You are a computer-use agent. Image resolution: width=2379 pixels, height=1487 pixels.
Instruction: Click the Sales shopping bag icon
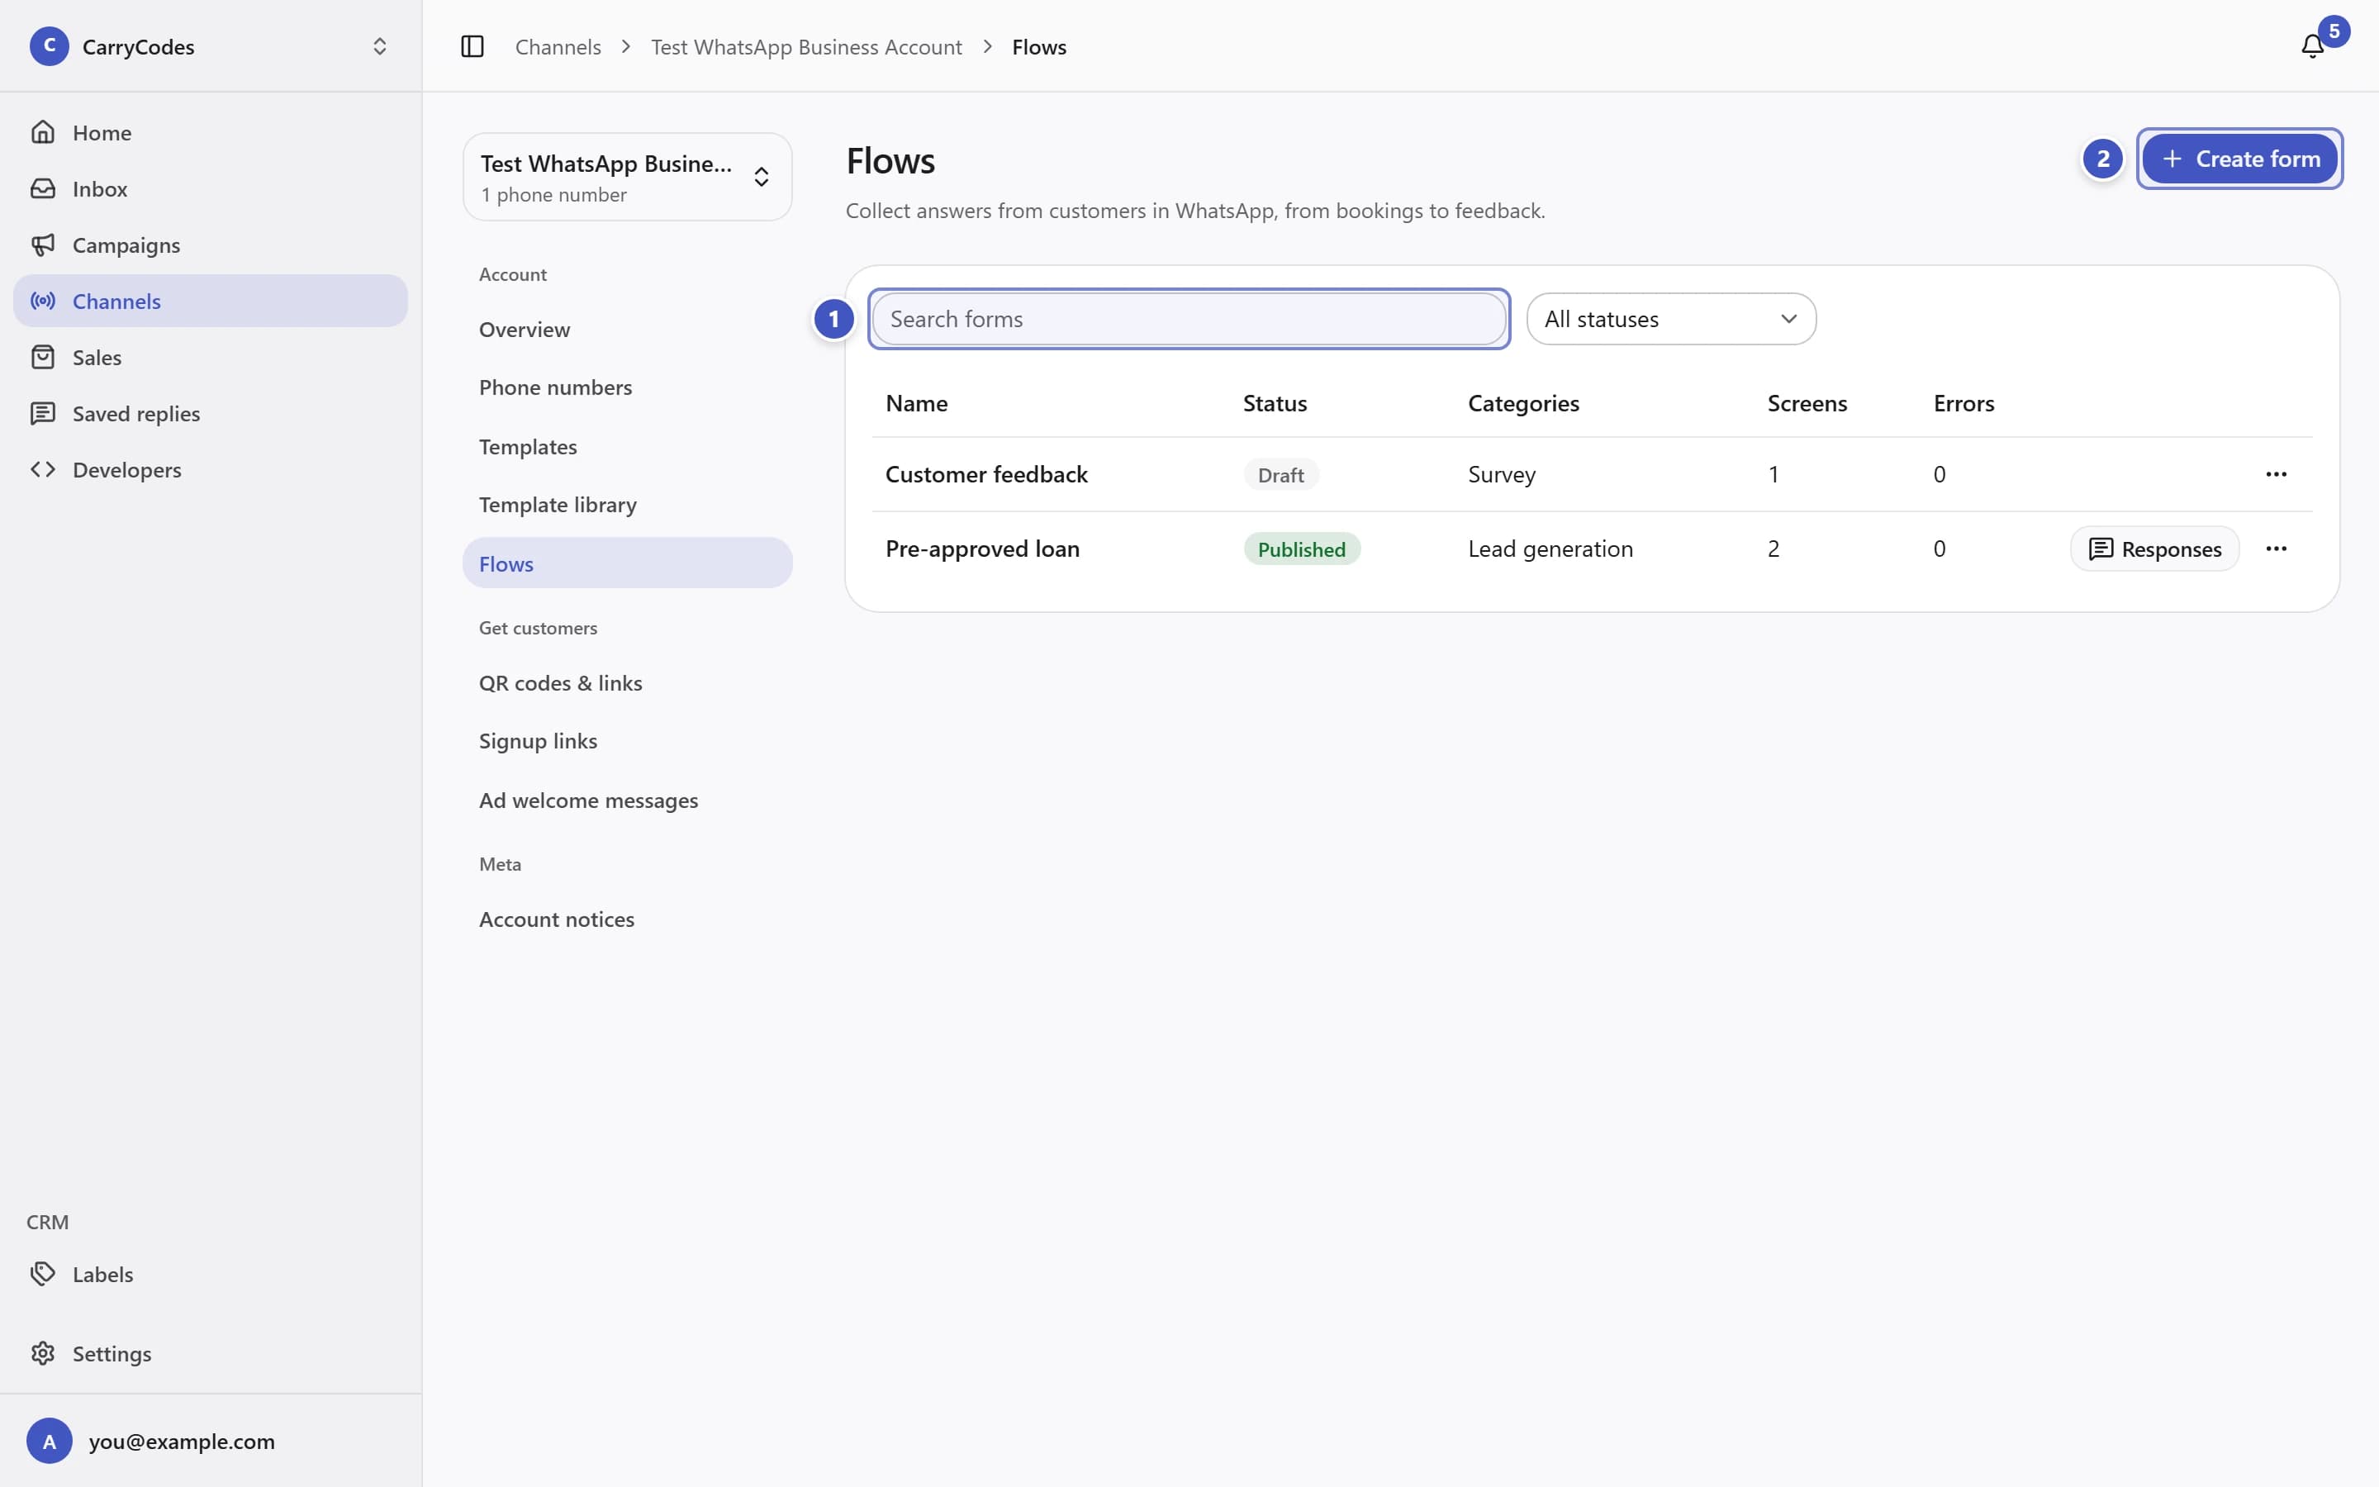(x=43, y=356)
